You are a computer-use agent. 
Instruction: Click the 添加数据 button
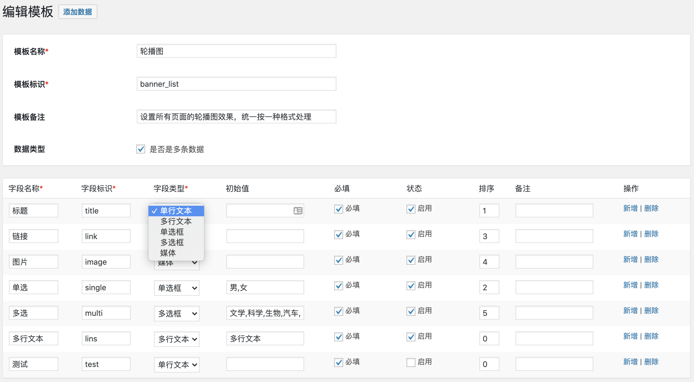coord(78,12)
